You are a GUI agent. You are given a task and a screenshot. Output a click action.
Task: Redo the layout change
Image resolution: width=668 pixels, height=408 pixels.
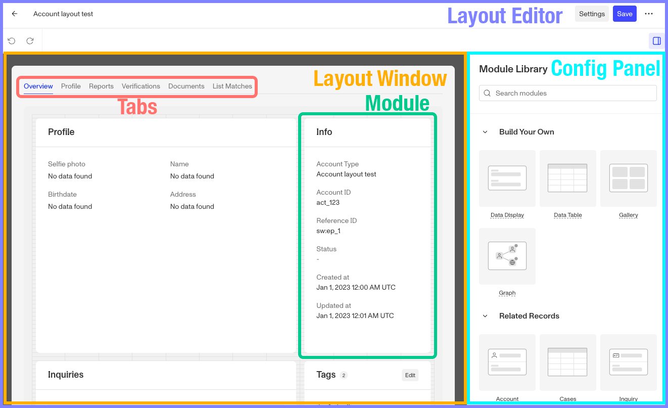point(30,40)
